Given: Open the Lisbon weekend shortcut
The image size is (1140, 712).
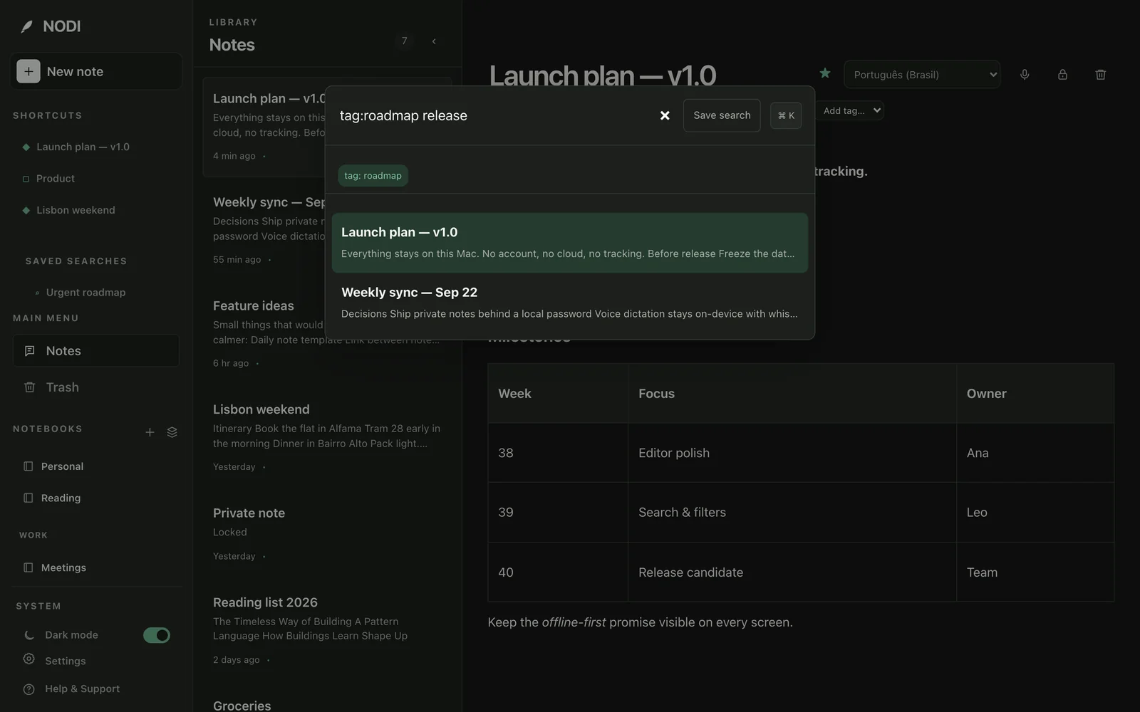Looking at the screenshot, I should click(76, 210).
